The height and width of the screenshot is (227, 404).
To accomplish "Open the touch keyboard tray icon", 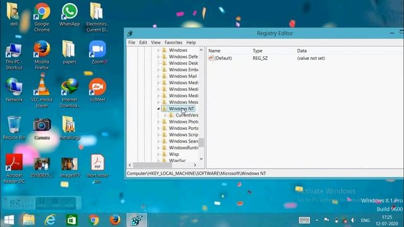I will 304,220.
